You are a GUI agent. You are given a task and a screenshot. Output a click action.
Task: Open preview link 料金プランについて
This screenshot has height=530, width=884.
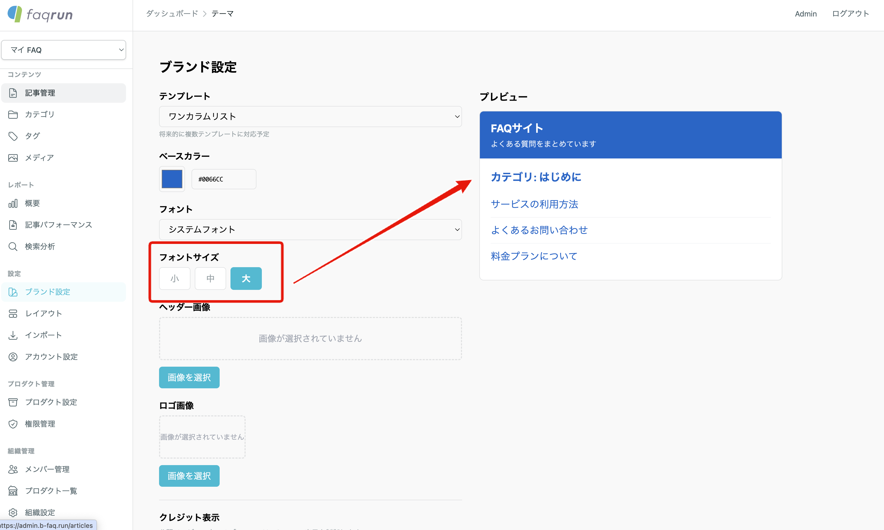click(x=534, y=256)
